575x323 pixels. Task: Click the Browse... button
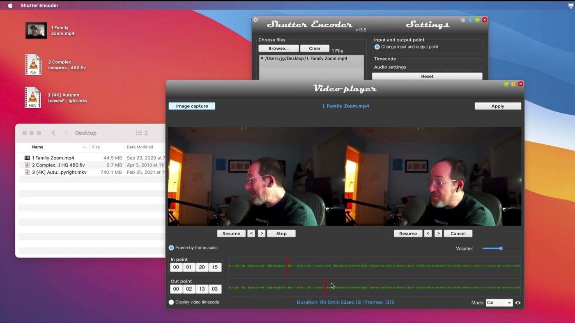(278, 48)
